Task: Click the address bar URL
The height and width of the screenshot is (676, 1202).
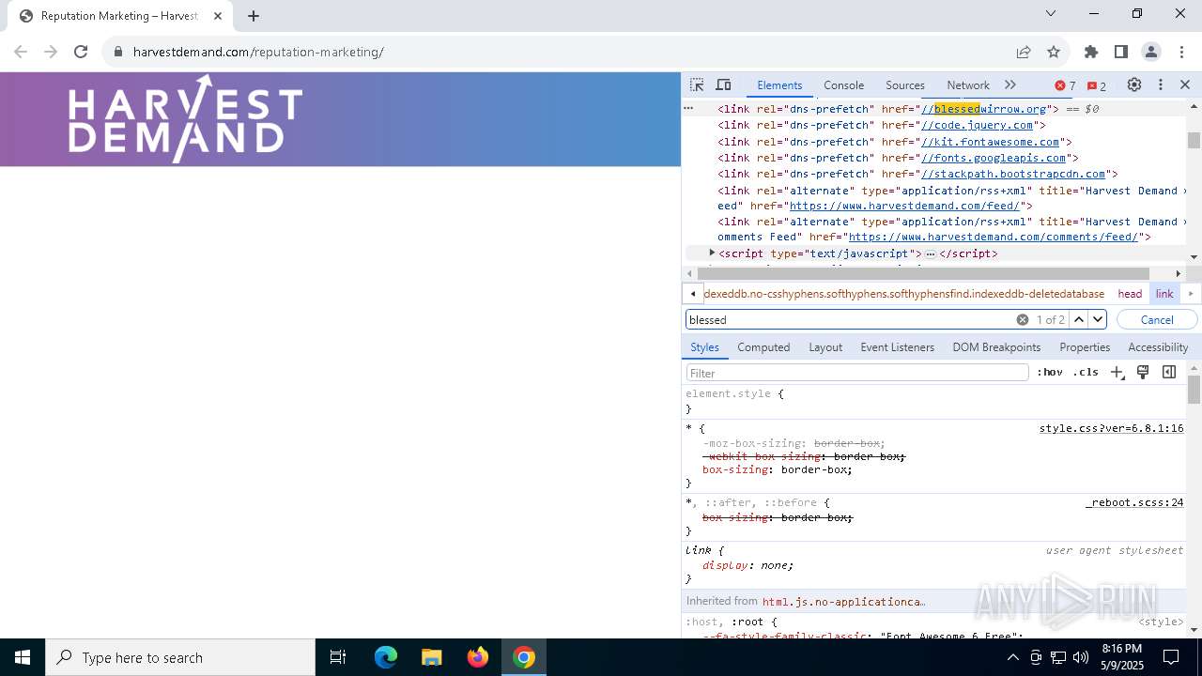Action: (x=258, y=52)
